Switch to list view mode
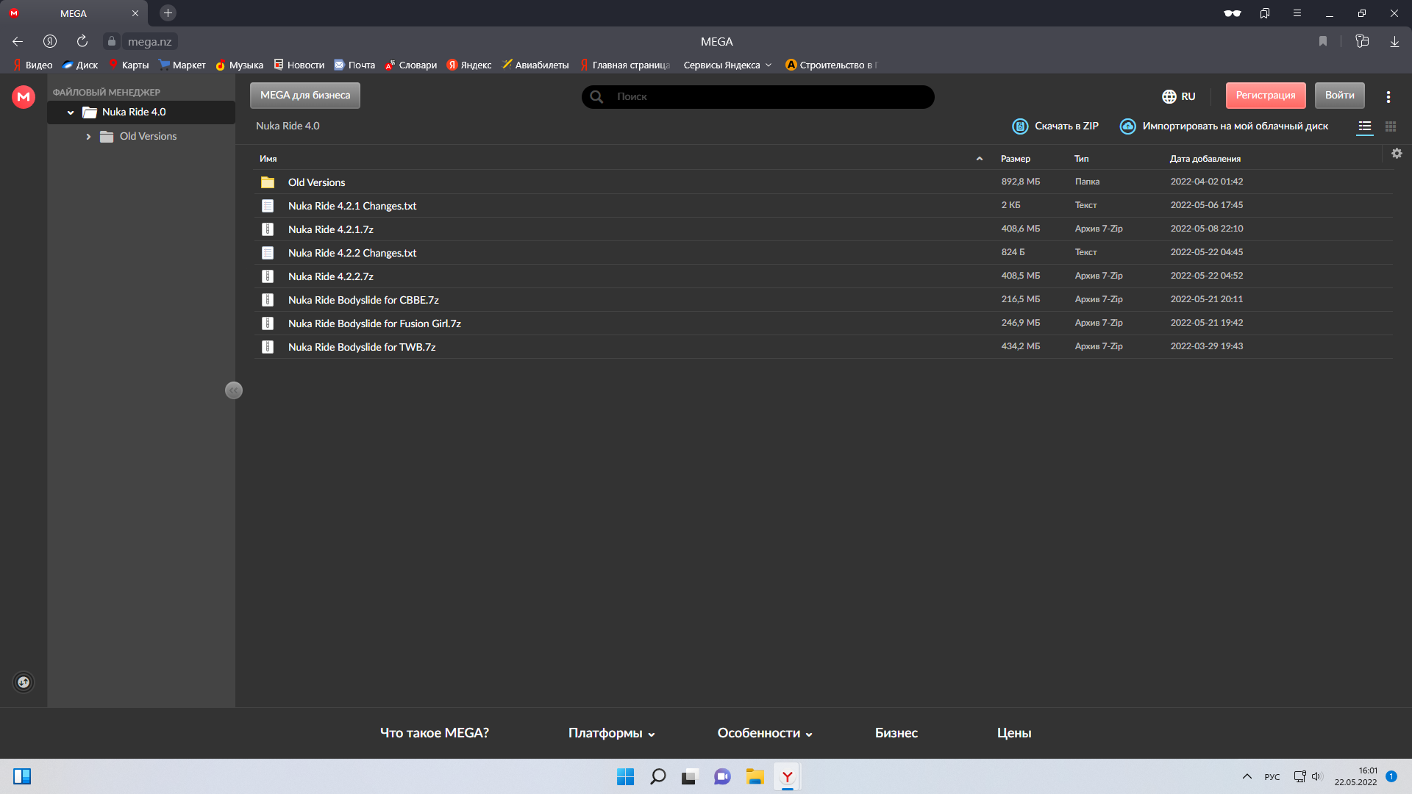The image size is (1412, 794). click(x=1364, y=126)
